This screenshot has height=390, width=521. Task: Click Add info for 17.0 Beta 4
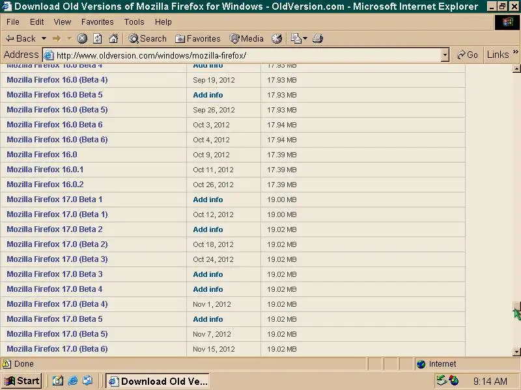(208, 289)
